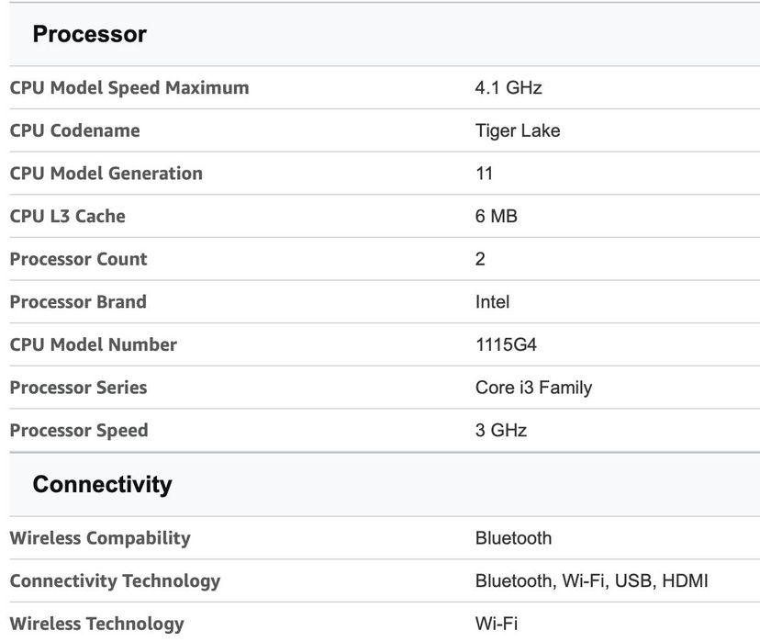
Task: Select the Processor Series label
Action: [x=78, y=388]
